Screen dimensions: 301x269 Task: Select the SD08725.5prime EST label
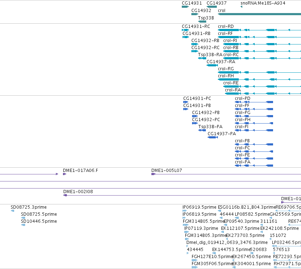coord(39,214)
